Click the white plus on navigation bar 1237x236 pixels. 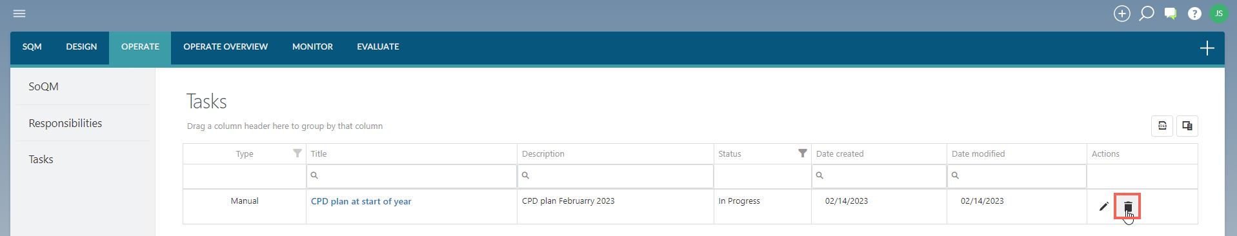1207,48
